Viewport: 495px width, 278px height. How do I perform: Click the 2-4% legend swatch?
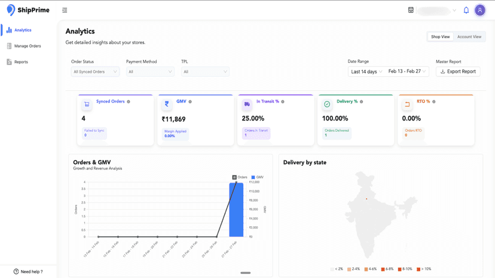349,269
